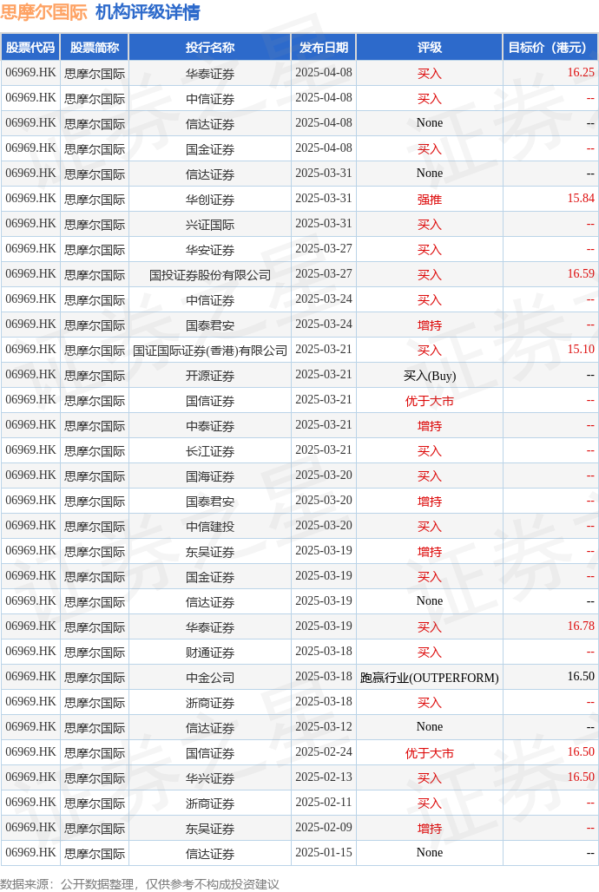Select the target price 16.59

pos(581,274)
